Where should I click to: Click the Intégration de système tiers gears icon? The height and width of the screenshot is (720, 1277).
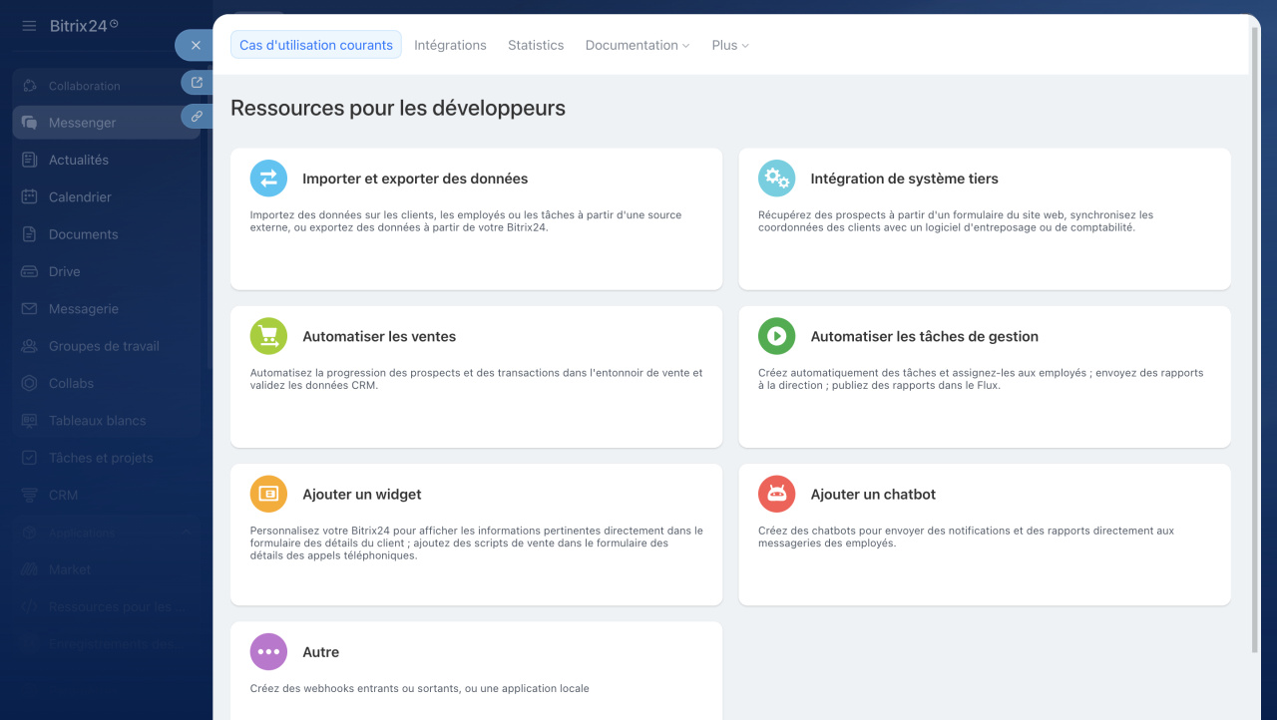point(776,179)
